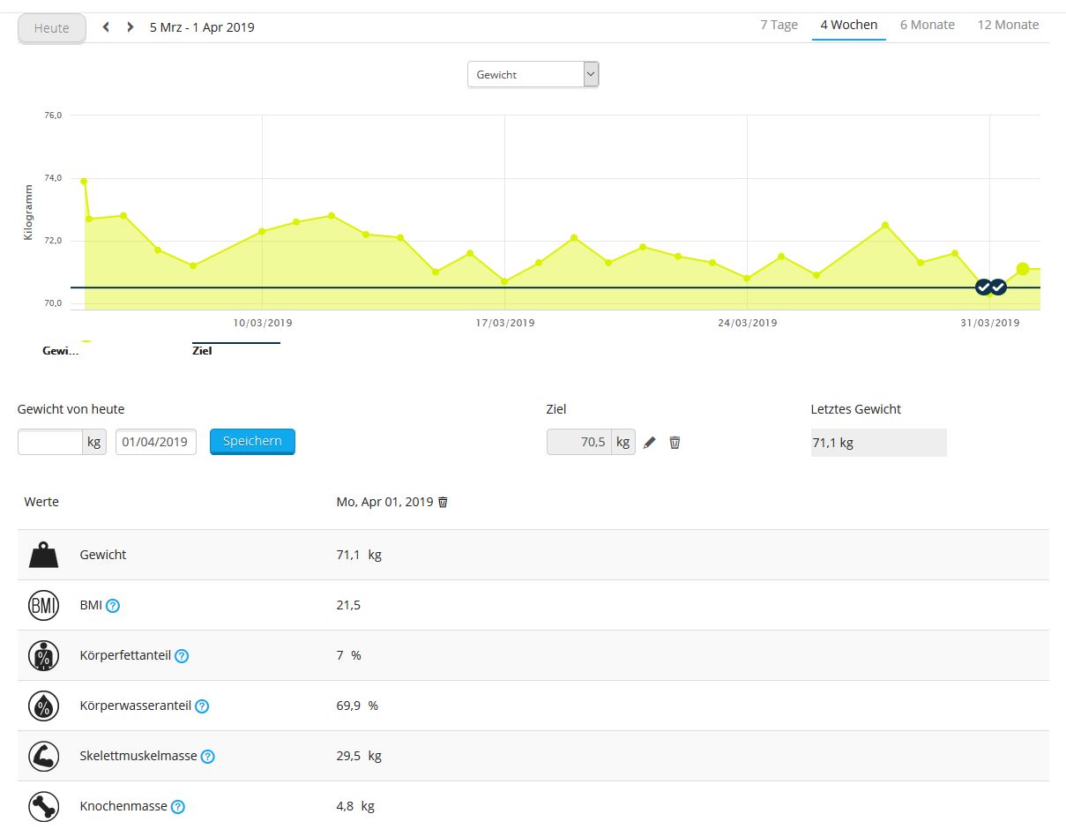Click Knochenmasse help question mark icon
The height and width of the screenshot is (829, 1066).
[178, 806]
